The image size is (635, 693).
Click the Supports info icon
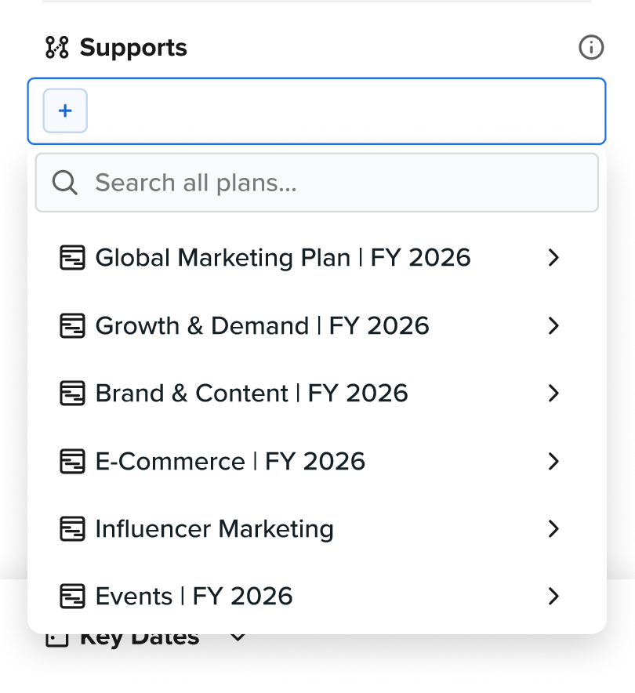591,48
